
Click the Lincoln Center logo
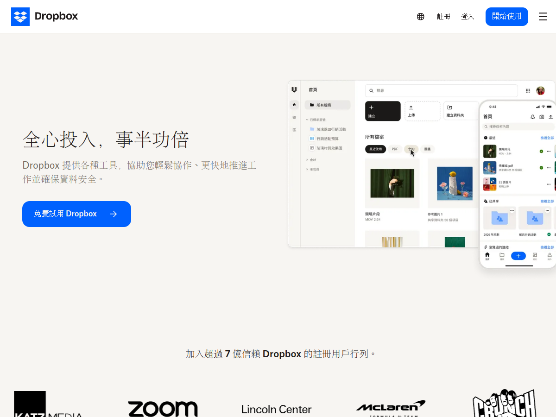[x=277, y=410]
